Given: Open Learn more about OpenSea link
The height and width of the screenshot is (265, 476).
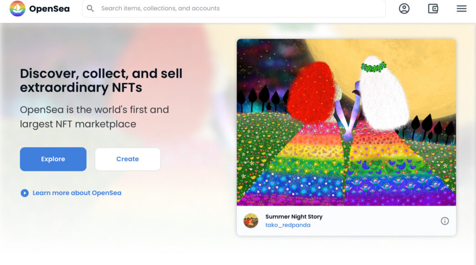Looking at the screenshot, I should pyautogui.click(x=77, y=193).
